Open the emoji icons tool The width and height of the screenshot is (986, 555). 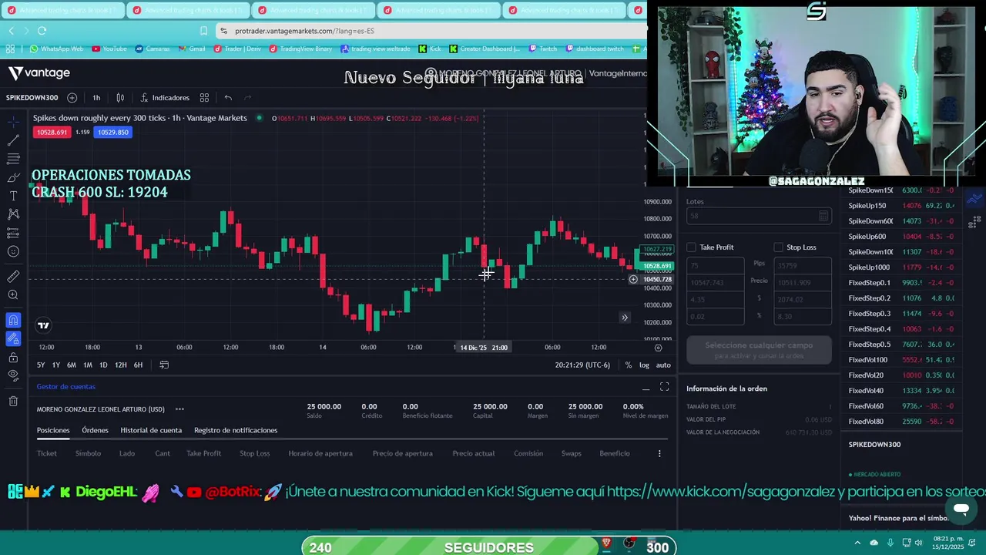pyautogui.click(x=13, y=251)
